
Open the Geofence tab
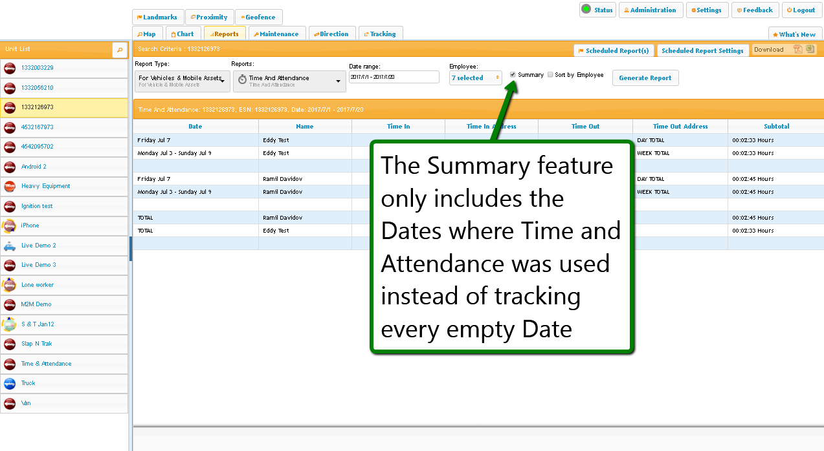coord(258,17)
